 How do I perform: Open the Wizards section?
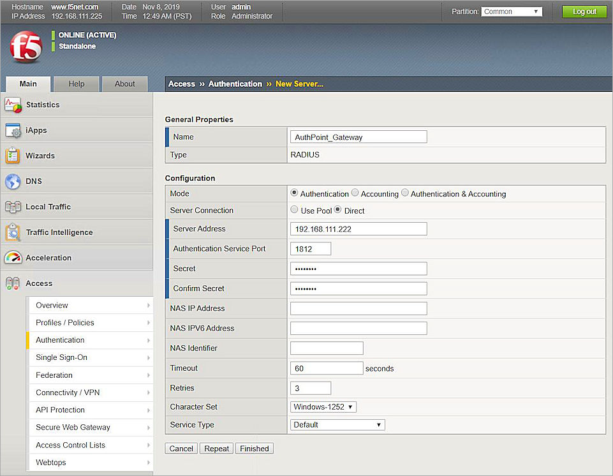[x=40, y=155]
